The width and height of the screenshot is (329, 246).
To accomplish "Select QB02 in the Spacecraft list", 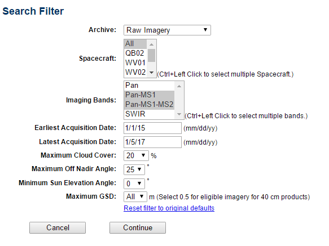I will (x=135, y=53).
